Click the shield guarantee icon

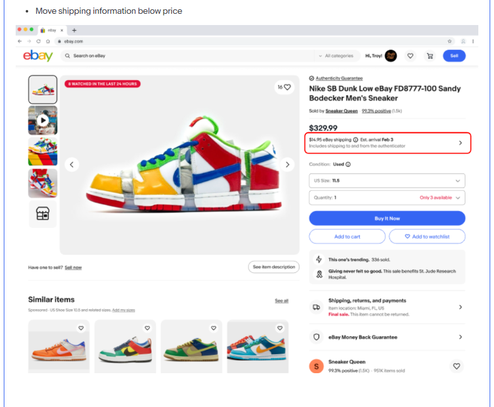pos(317,337)
